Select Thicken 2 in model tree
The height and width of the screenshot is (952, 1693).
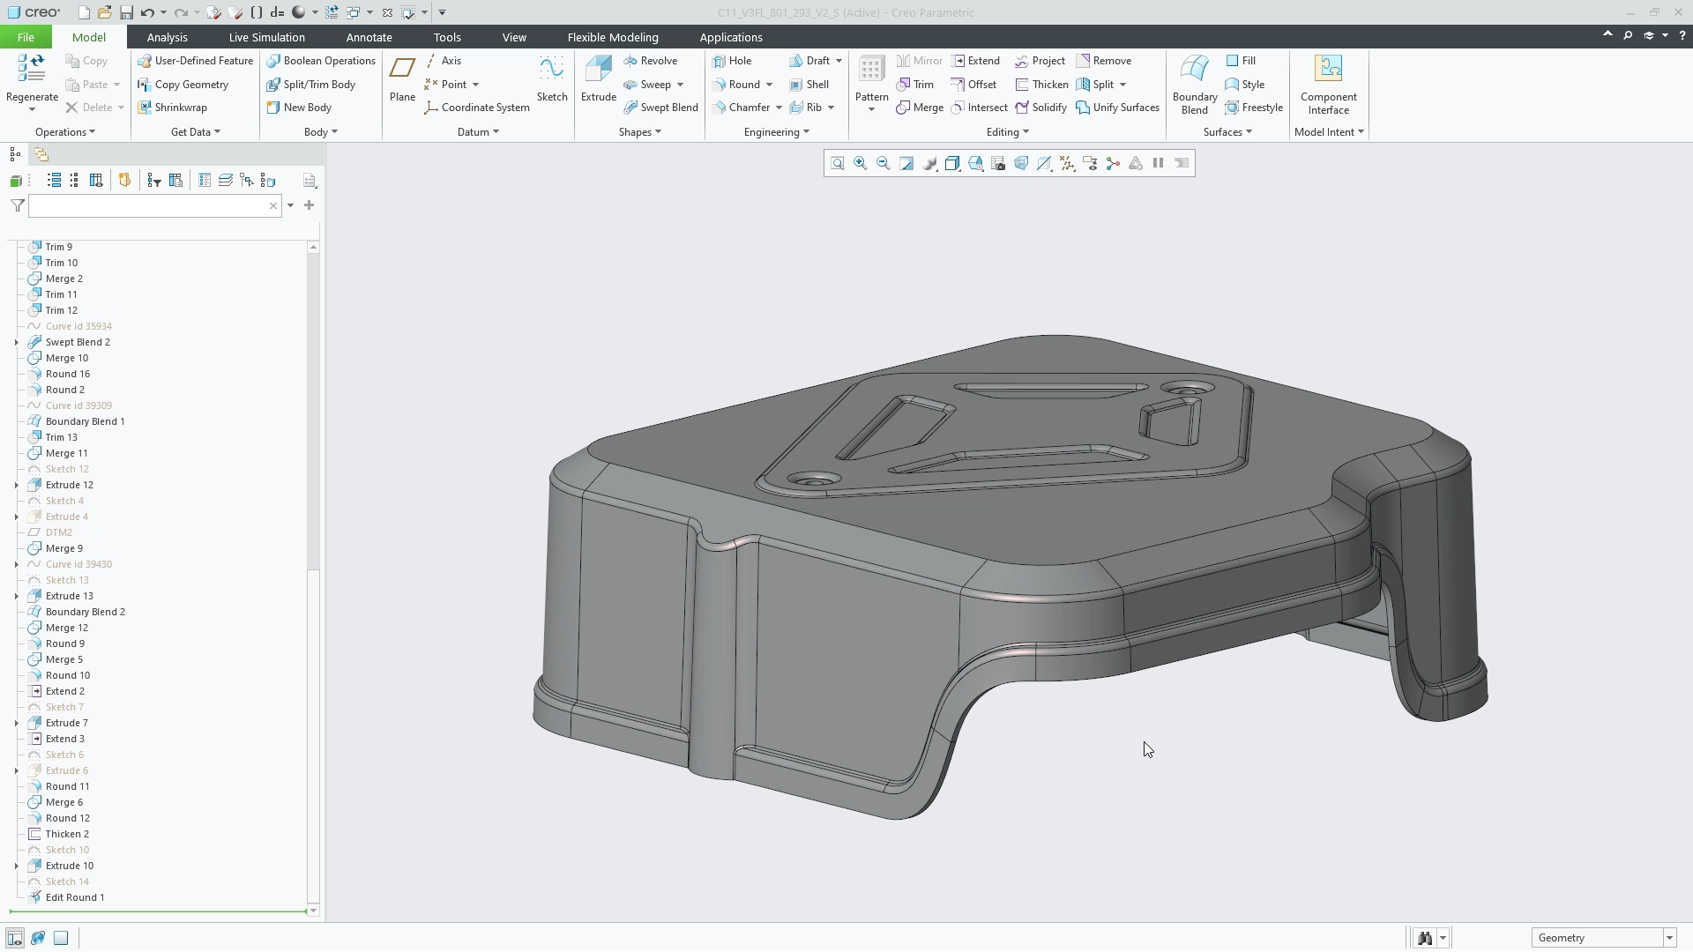[x=67, y=834]
